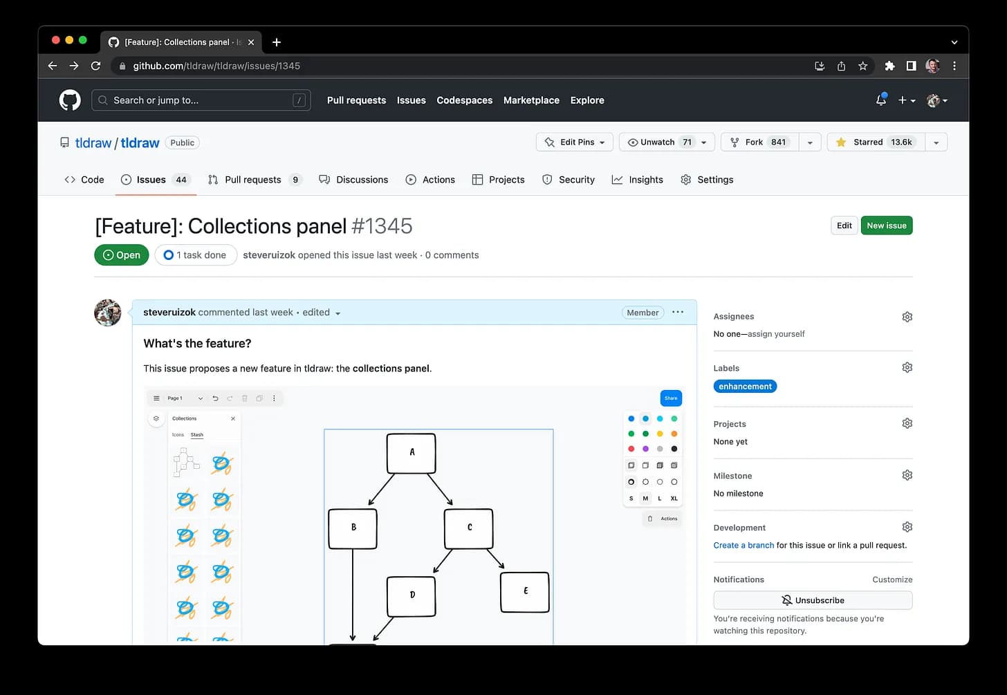Screen dimensions: 1007x695
Task: Open a new browser tab
Action: [276, 42]
